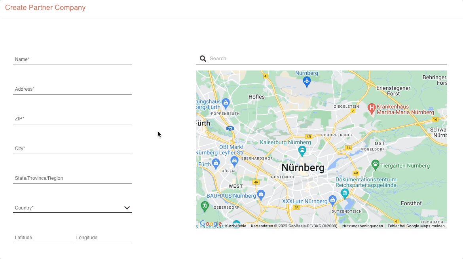Click the Höfles map label
Screen dimensions: 463x259
coord(256,97)
